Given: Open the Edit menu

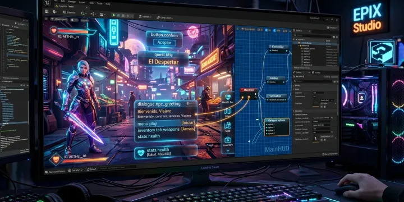Looking at the screenshot, I should (x=63, y=1).
